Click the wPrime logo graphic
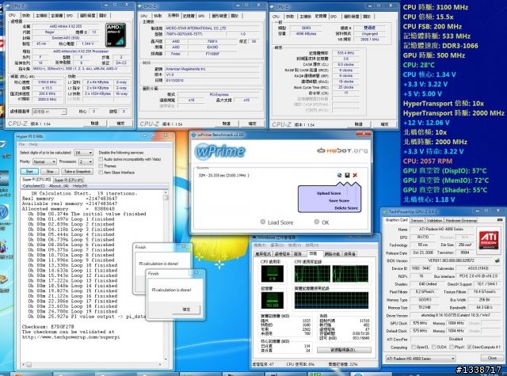The width and height of the screenshot is (507, 376). point(220,151)
